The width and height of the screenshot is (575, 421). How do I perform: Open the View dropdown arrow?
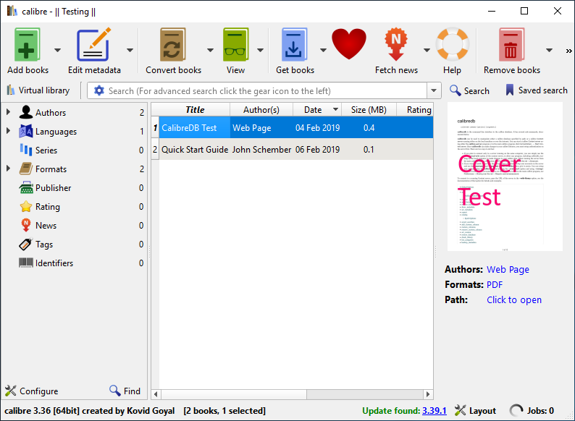[x=260, y=50]
